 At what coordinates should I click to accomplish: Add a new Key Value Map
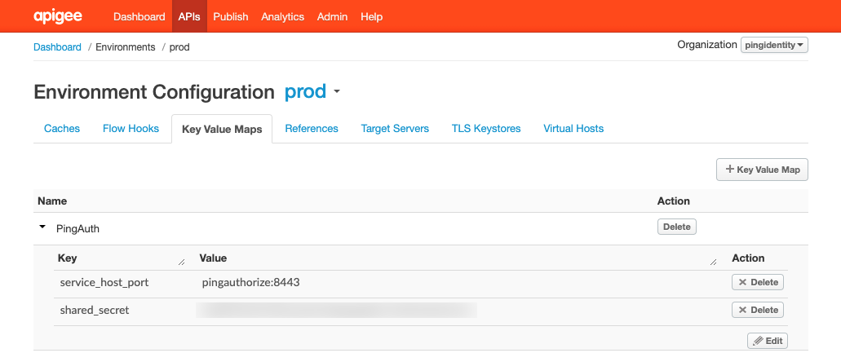762,170
